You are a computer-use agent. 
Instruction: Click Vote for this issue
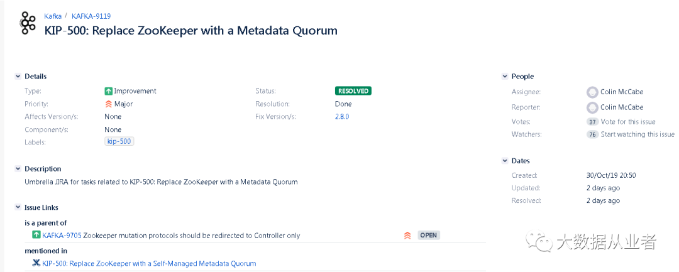click(x=628, y=122)
